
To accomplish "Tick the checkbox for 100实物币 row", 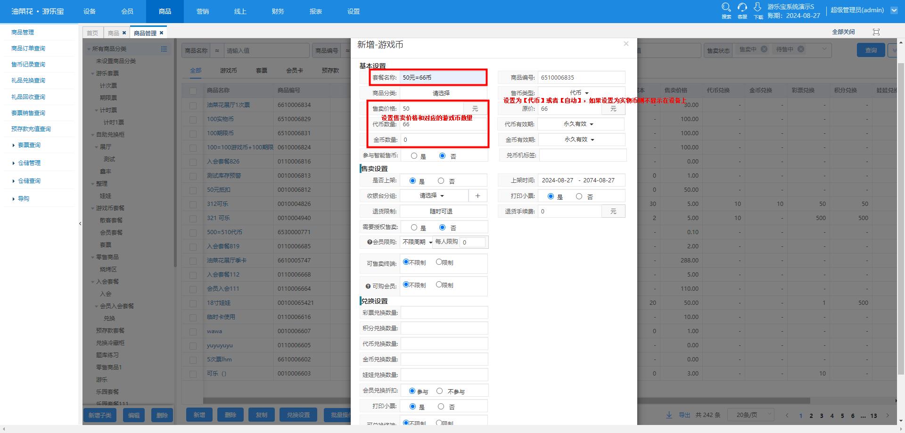I will pyautogui.click(x=193, y=120).
